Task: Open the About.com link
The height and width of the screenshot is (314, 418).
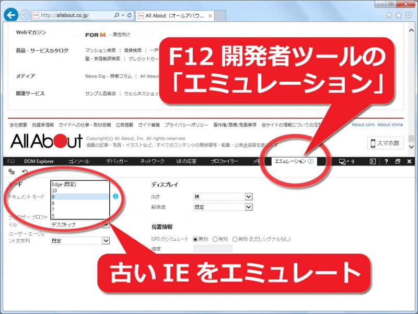Action: coord(362,125)
